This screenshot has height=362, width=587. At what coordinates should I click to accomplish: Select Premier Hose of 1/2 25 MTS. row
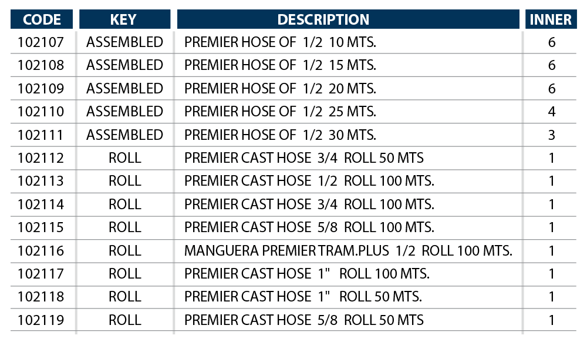point(293,112)
